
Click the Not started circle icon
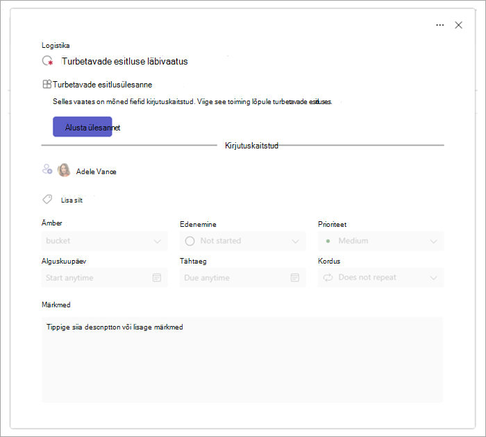tap(190, 241)
